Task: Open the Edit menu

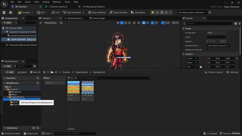Action: pos(19,2)
